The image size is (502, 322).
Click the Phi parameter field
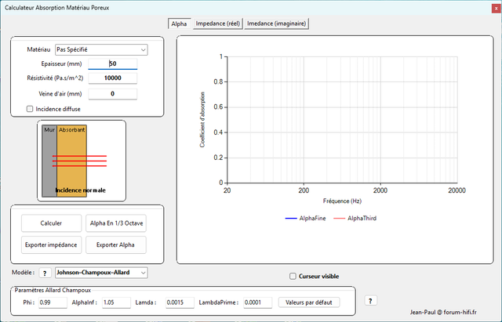tap(53, 302)
